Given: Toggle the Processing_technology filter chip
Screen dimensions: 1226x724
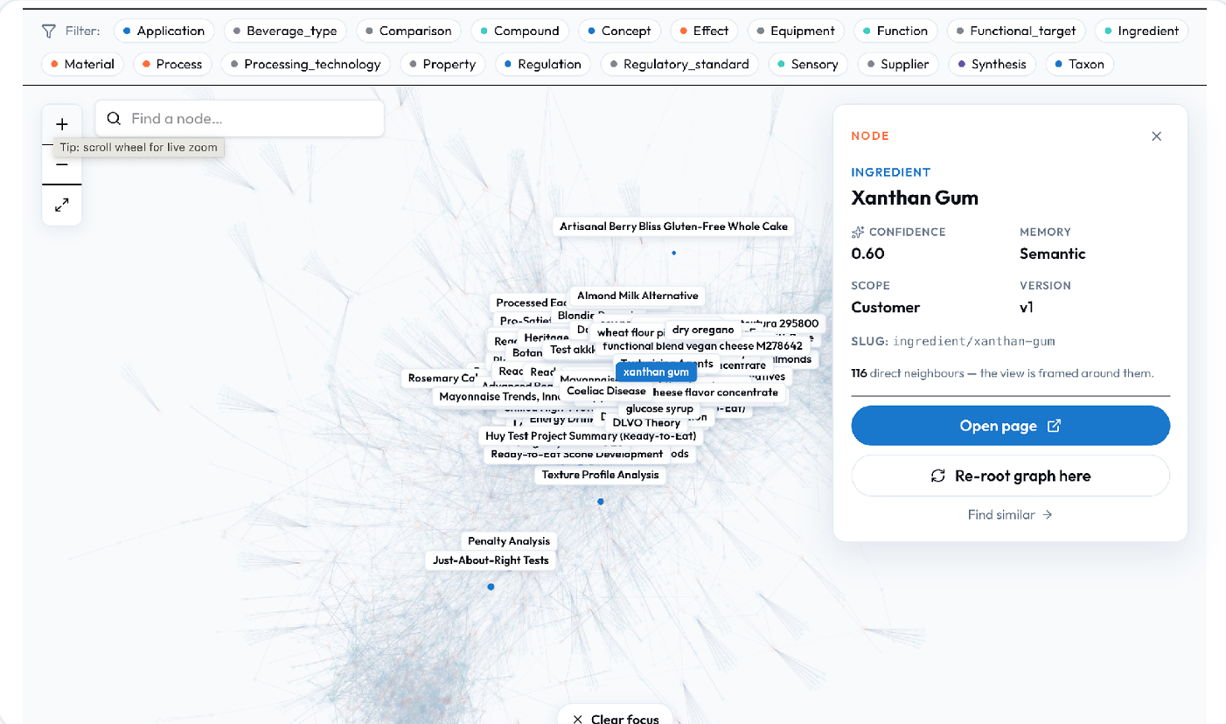Looking at the screenshot, I should coord(306,64).
